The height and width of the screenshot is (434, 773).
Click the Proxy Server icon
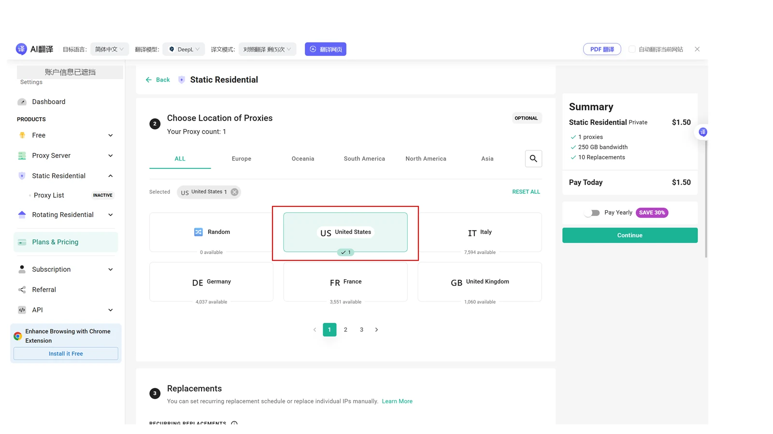(22, 156)
